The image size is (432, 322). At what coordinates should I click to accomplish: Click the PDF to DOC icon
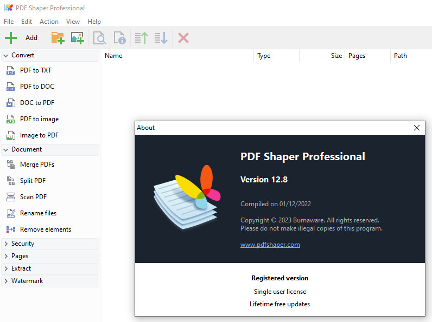[x=10, y=87]
